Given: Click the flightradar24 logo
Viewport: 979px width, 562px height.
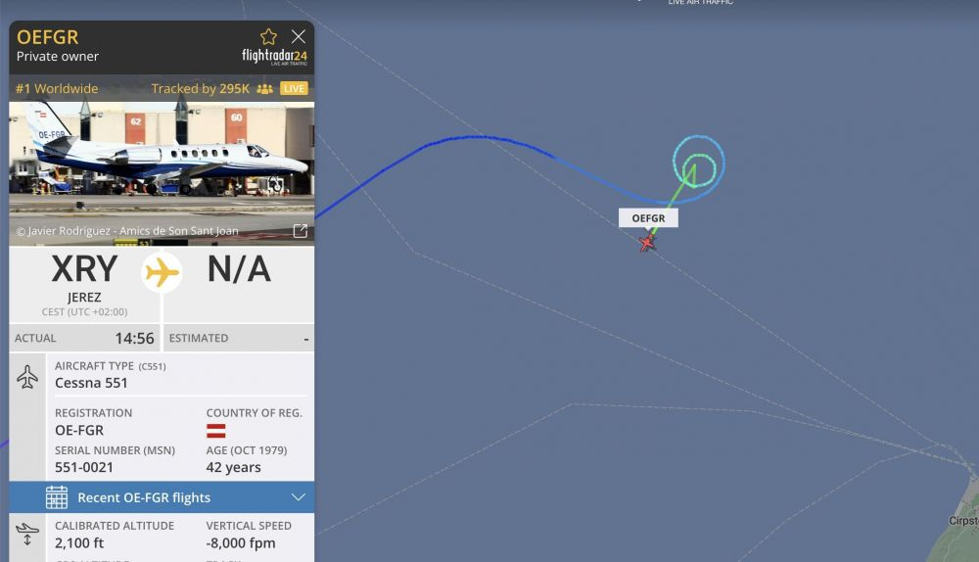Looking at the screenshot, I should coord(275,57).
